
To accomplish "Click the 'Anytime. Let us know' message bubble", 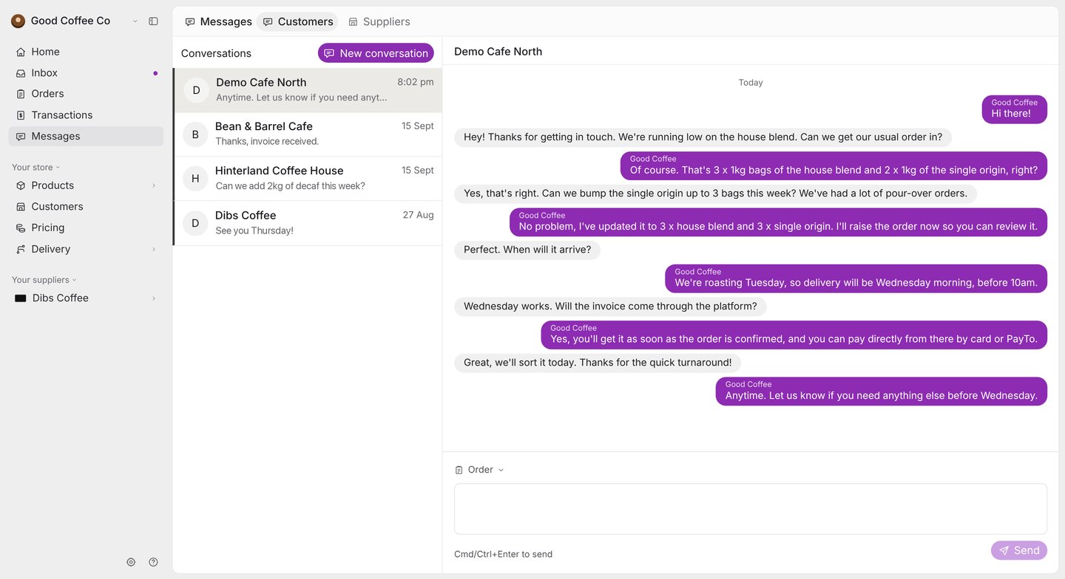I will 881,391.
